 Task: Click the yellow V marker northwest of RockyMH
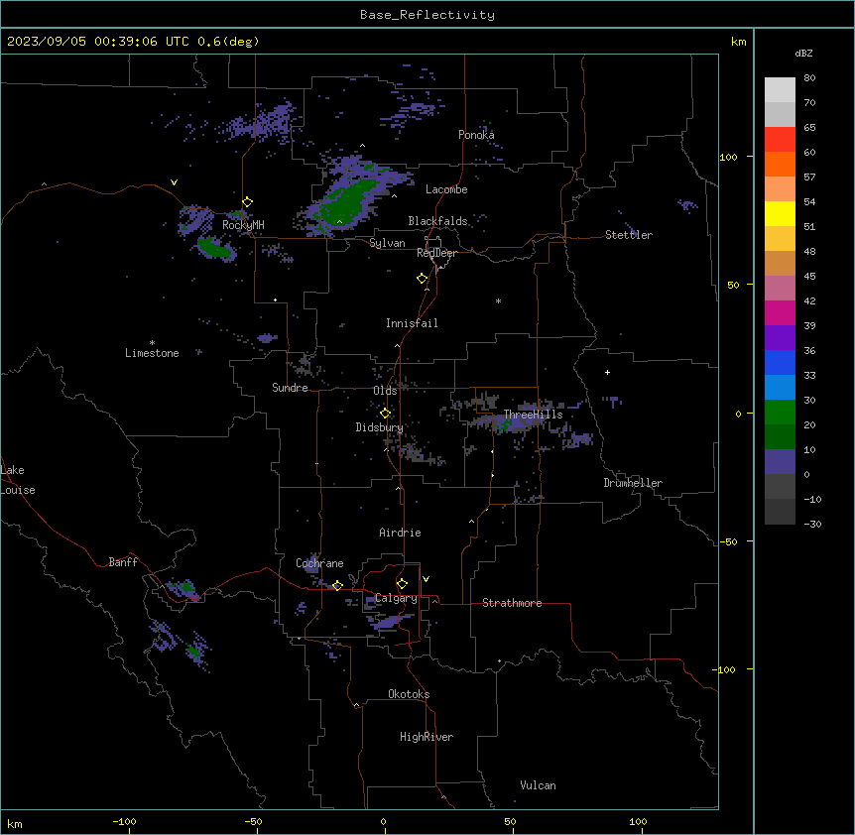tap(174, 182)
